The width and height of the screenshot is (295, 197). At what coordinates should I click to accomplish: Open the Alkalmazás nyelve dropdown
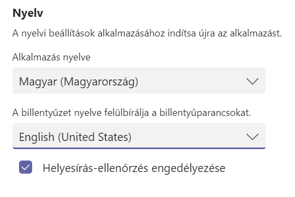pos(139,81)
